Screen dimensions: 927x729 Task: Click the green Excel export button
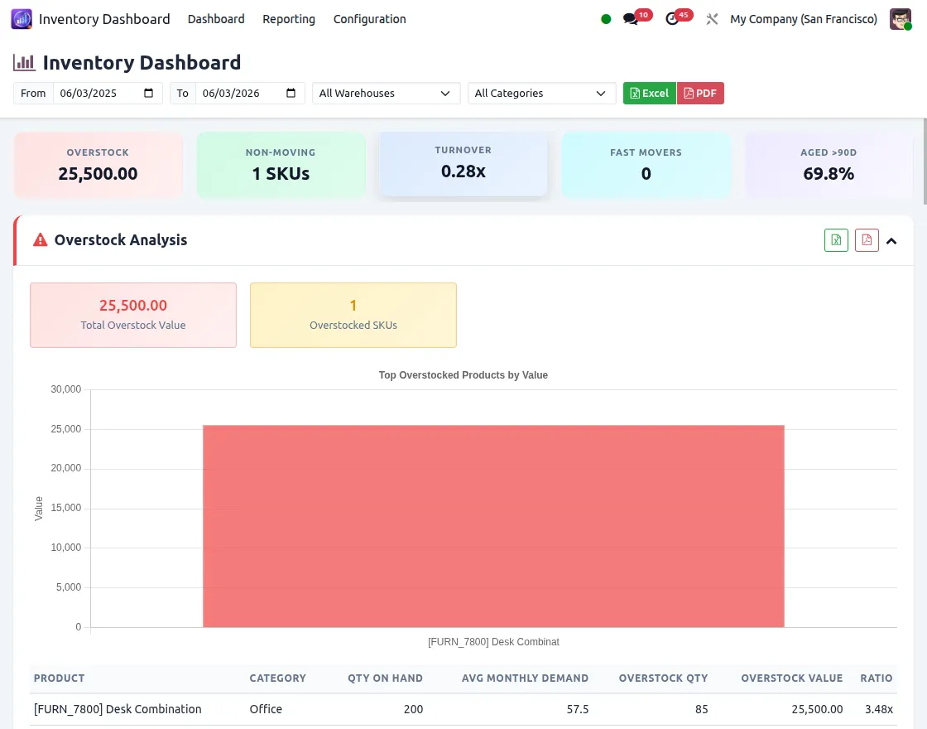click(649, 93)
